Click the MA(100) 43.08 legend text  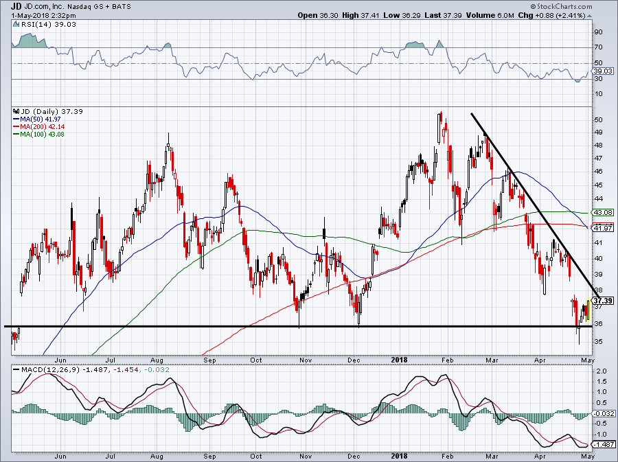pos(42,135)
